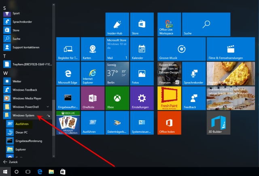Expand the Windows PowerShell folder
Screen dimensions: 259x176
48,107
